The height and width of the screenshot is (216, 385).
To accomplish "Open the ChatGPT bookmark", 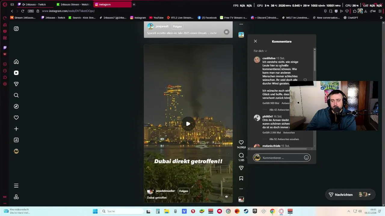I will pos(350,18).
